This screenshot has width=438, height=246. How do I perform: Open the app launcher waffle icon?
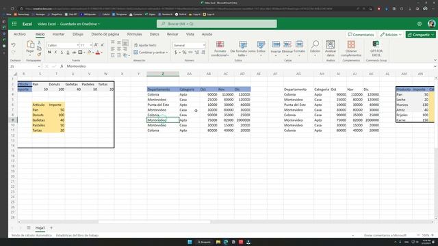coord(14,24)
